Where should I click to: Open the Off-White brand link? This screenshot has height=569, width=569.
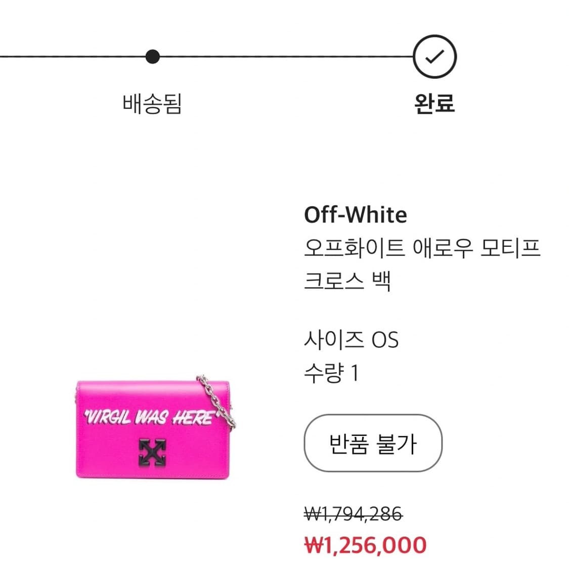point(356,215)
